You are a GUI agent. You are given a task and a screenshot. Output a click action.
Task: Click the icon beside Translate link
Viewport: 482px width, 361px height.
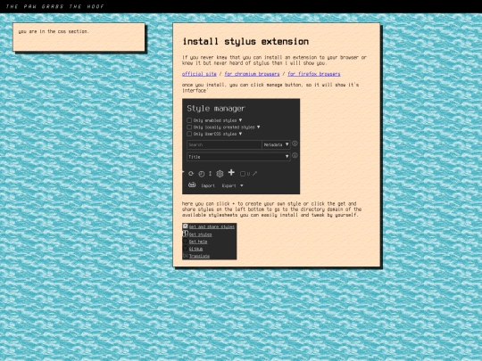tap(185, 256)
